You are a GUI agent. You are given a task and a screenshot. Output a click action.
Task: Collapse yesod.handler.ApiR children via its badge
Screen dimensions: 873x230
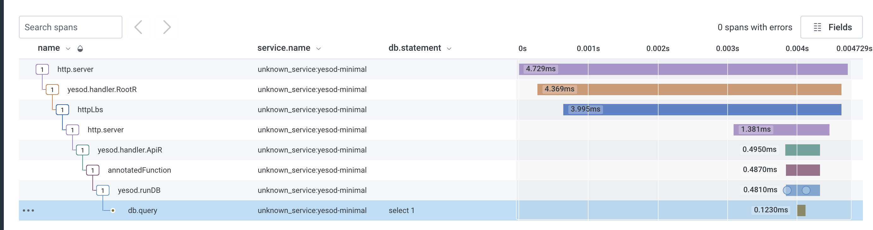pyautogui.click(x=82, y=150)
